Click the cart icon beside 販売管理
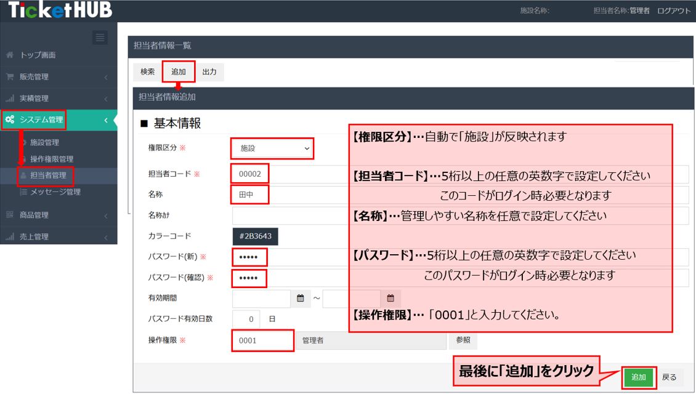Screen dimensions: 696x394 coord(10,77)
